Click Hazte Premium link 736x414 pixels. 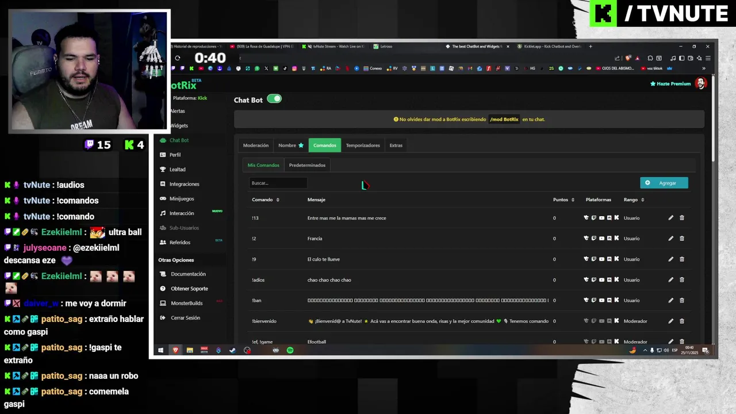tap(670, 84)
